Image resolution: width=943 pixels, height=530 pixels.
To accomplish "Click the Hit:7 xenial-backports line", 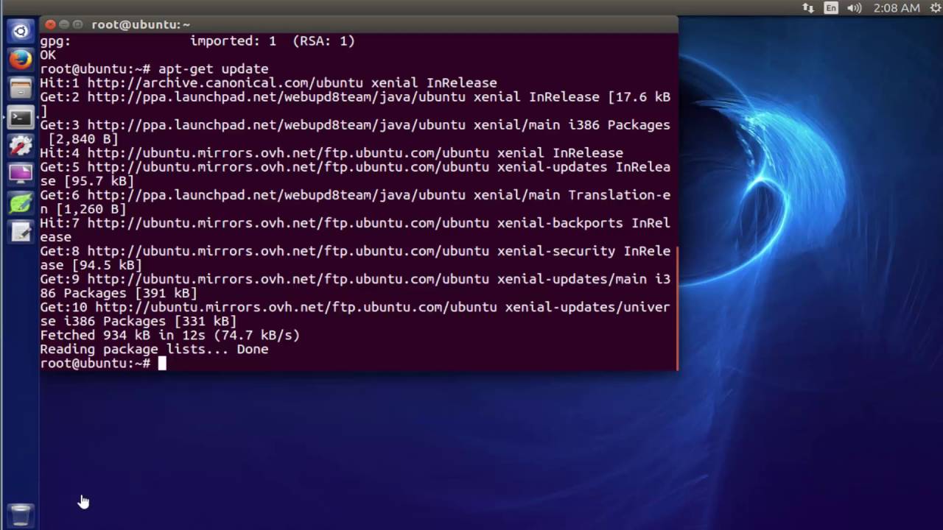I will (355, 223).
